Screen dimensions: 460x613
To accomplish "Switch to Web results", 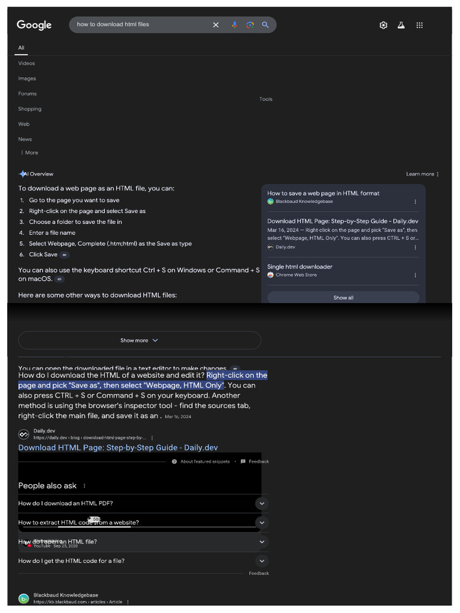I will 24,125.
